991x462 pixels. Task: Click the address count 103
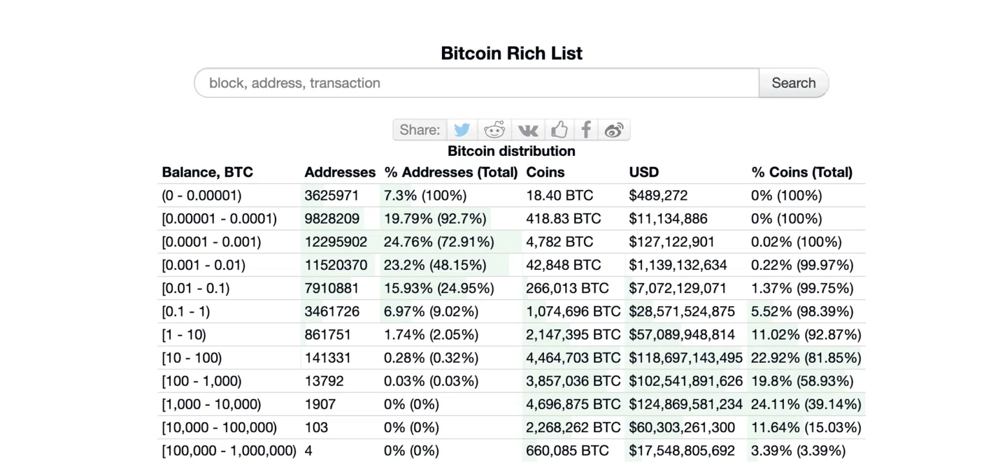click(316, 427)
